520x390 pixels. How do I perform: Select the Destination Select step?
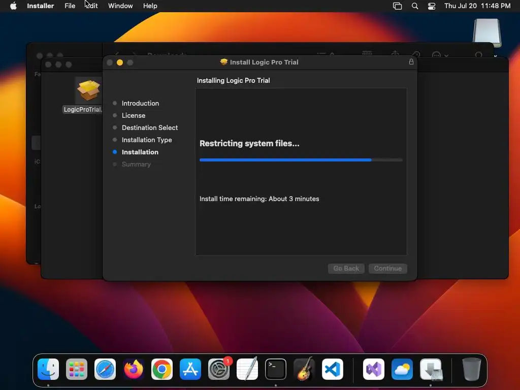click(150, 127)
